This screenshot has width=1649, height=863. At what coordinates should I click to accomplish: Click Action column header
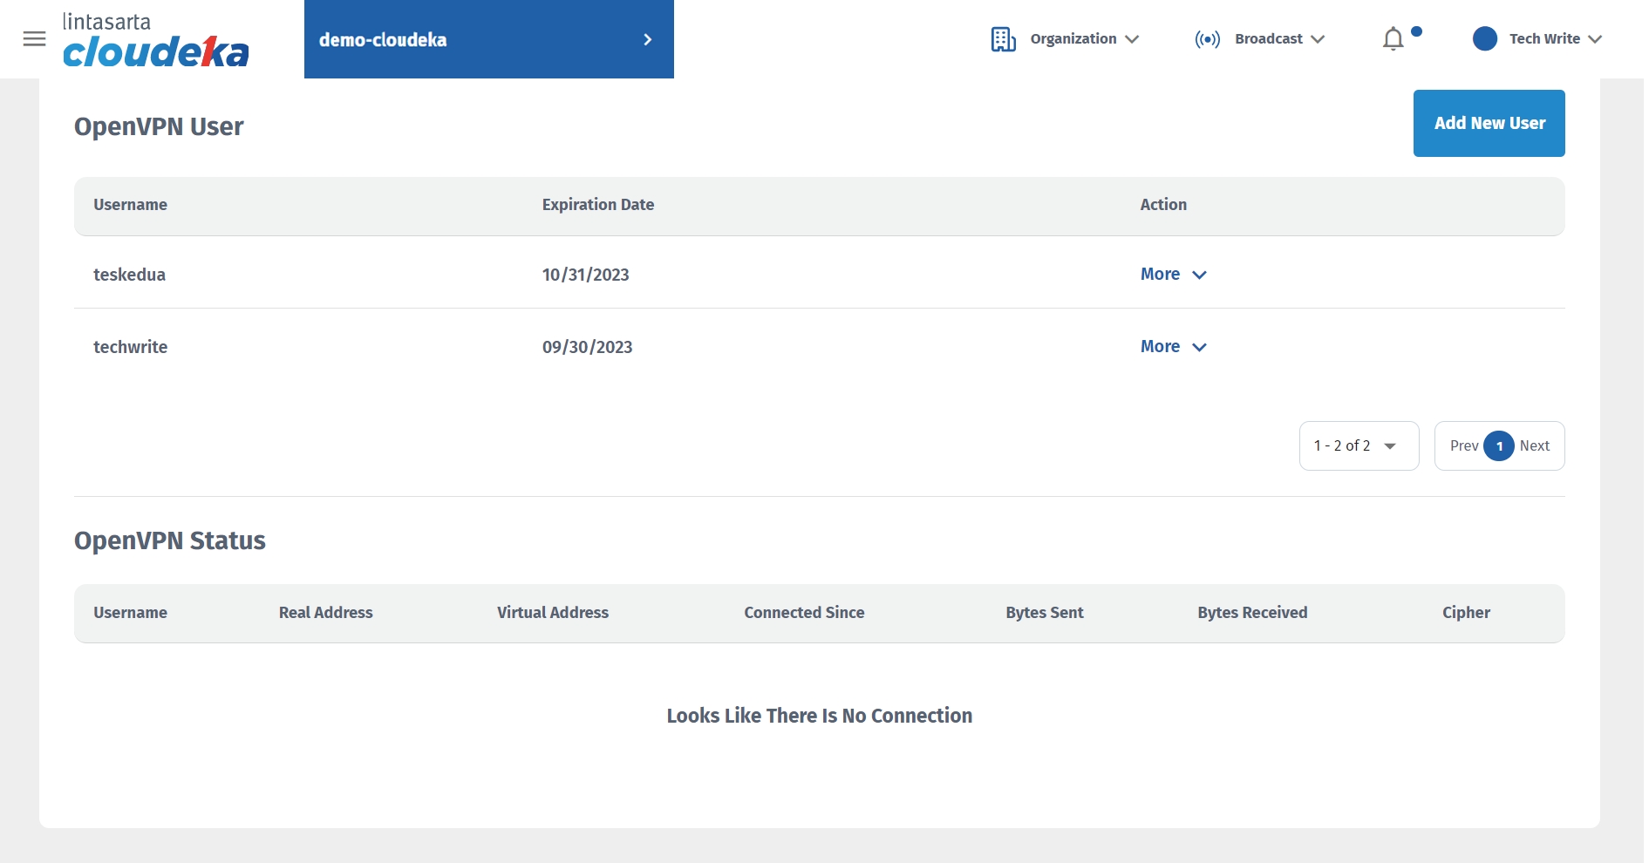click(x=1163, y=205)
